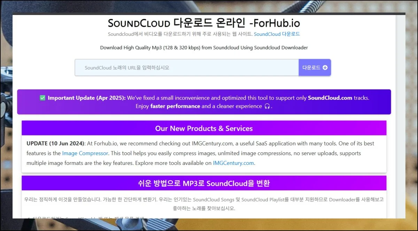The width and height of the screenshot is (418, 231).
Task: Click the SoundCloud URL input field
Action: 186,67
